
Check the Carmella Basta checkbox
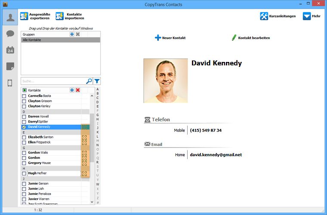coord(24,96)
